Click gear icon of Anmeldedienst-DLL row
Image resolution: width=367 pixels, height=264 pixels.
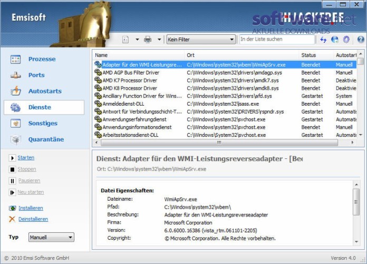click(98, 103)
